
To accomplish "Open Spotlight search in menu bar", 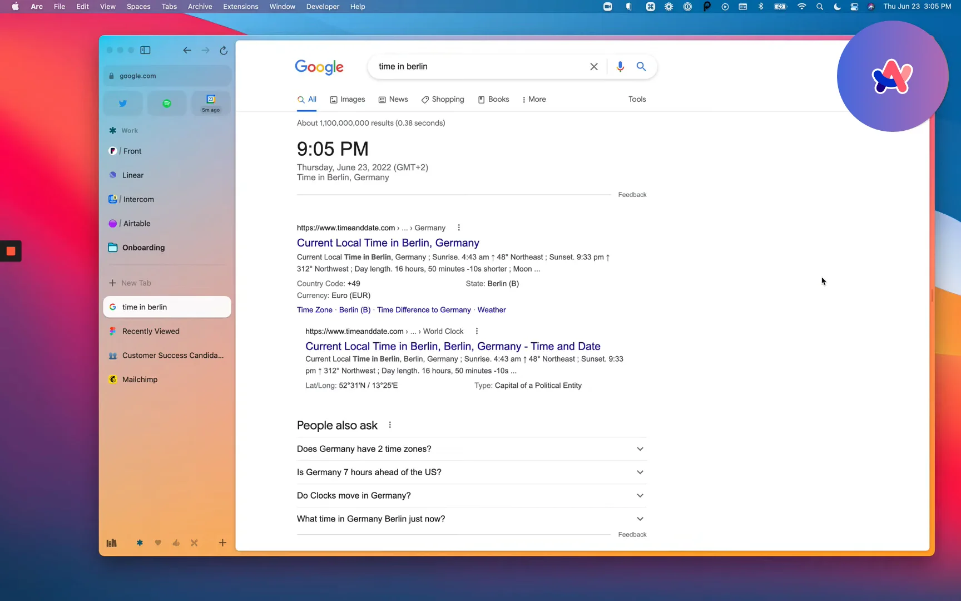I will (x=820, y=7).
